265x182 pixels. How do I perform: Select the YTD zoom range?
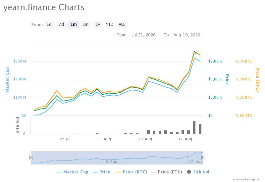110,24
